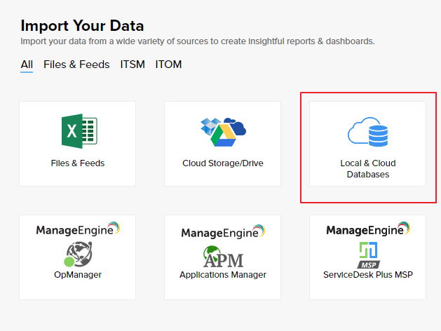
Task: Click the ManageEngine logo above OpManager
Action: click(78, 229)
